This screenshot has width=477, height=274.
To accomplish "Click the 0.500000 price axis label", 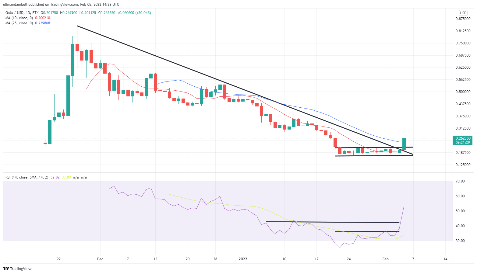I will 463,92.
